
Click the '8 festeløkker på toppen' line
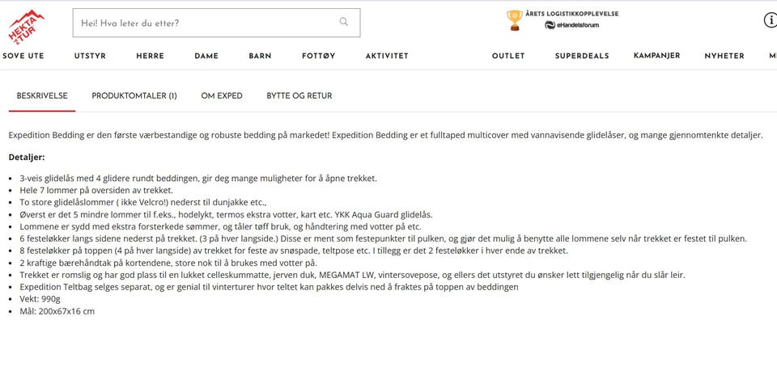pyautogui.click(x=294, y=251)
